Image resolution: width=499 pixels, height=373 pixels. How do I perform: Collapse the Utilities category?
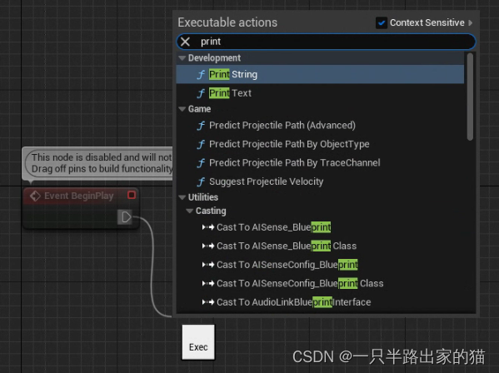182,197
